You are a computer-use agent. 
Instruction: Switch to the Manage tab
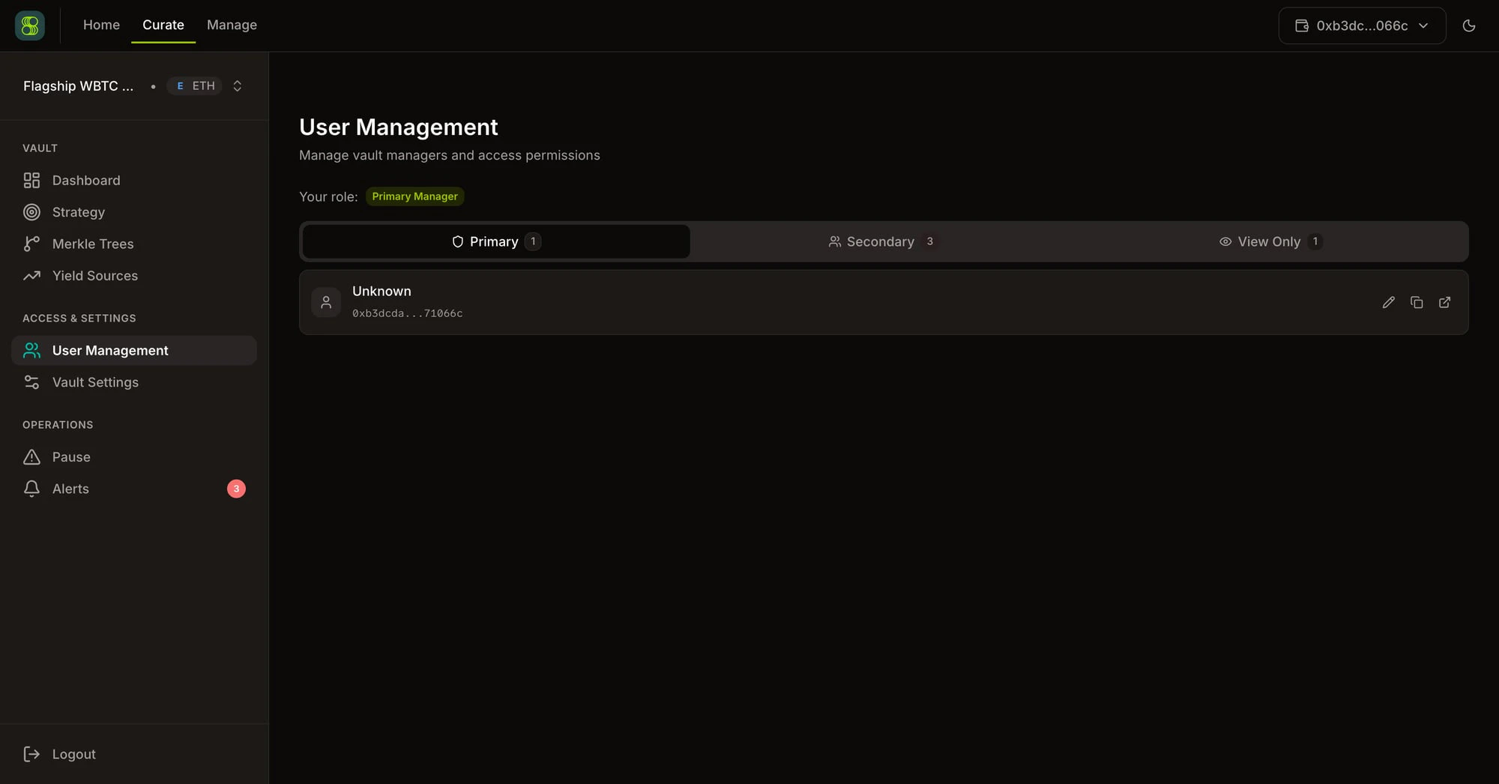tap(232, 25)
